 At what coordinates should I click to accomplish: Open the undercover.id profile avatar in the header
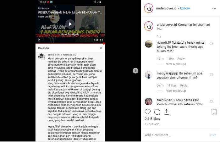[x=149, y=8]
